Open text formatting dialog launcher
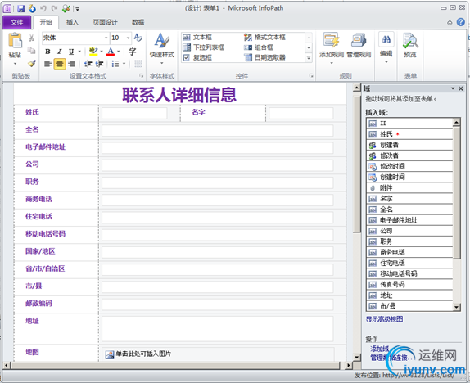The width and height of the screenshot is (470, 383). tap(141, 76)
